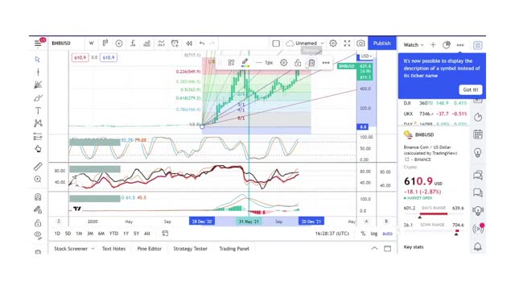This screenshot has width=515, height=290.
Task: Take a chart snapshot with camera icon
Action: [x=360, y=43]
